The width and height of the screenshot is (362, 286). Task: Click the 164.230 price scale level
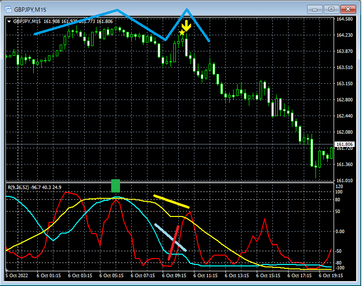click(345, 35)
